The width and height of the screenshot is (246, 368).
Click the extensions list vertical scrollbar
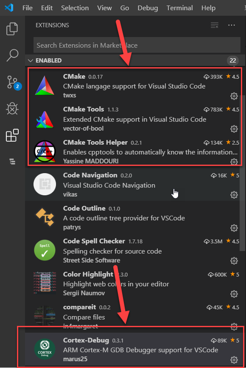coord(243,172)
